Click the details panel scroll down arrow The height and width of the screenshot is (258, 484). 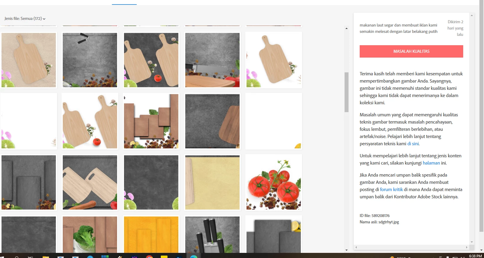472,242
